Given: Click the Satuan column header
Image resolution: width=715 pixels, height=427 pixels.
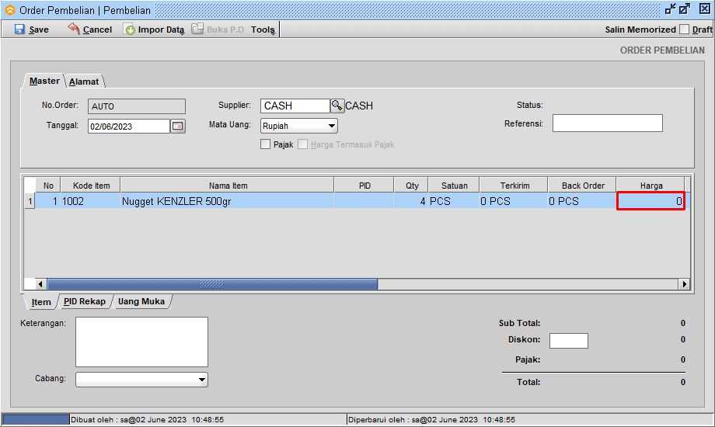Looking at the screenshot, I should (x=454, y=186).
